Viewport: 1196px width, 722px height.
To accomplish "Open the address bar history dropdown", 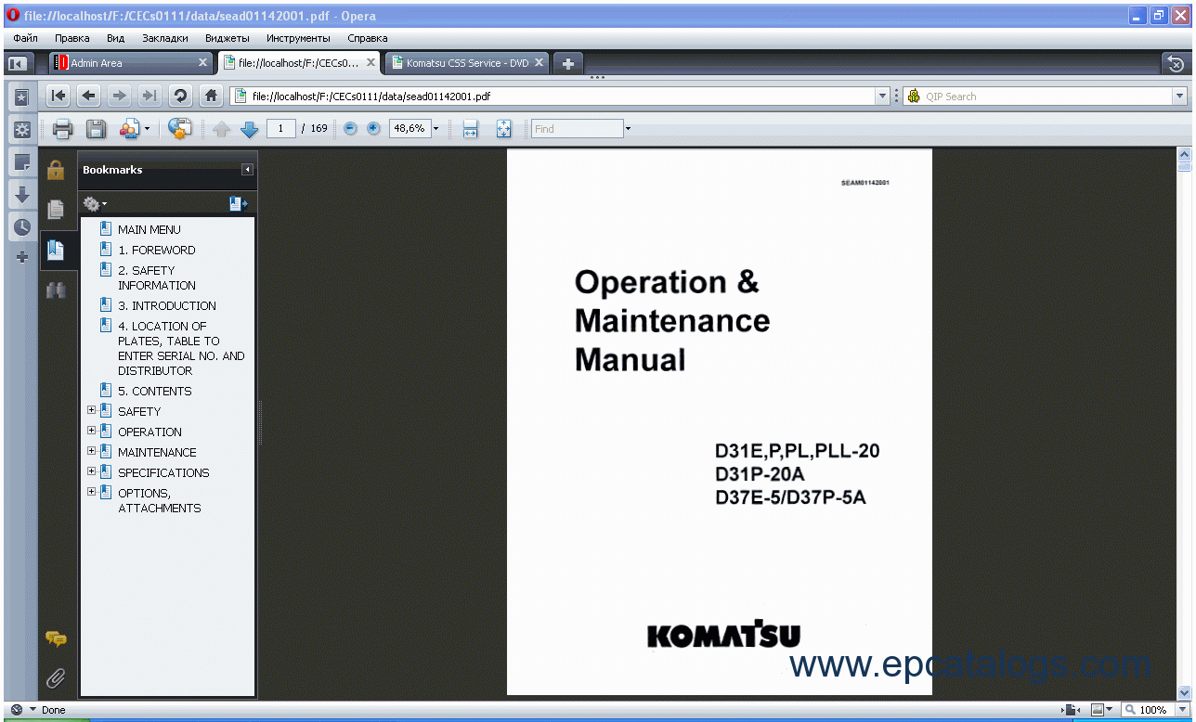I will click(882, 97).
